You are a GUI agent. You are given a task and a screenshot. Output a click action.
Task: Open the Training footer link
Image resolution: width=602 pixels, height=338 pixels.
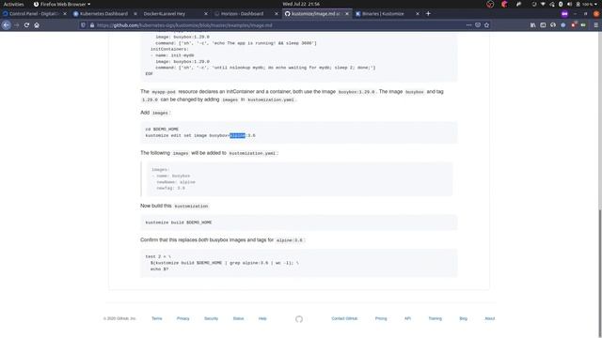[x=435, y=319]
